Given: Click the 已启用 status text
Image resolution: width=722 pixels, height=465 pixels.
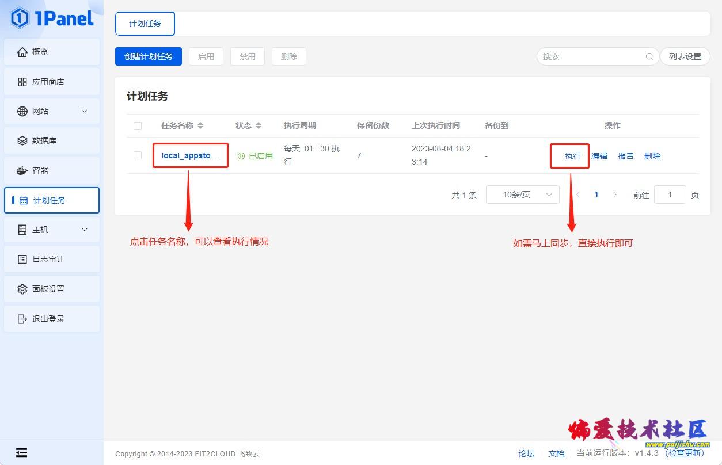Looking at the screenshot, I should pos(261,156).
